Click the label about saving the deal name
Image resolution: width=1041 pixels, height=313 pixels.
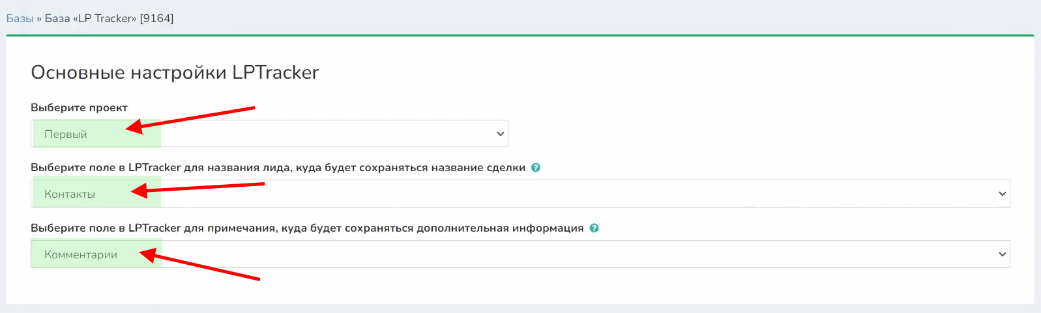coord(278,168)
